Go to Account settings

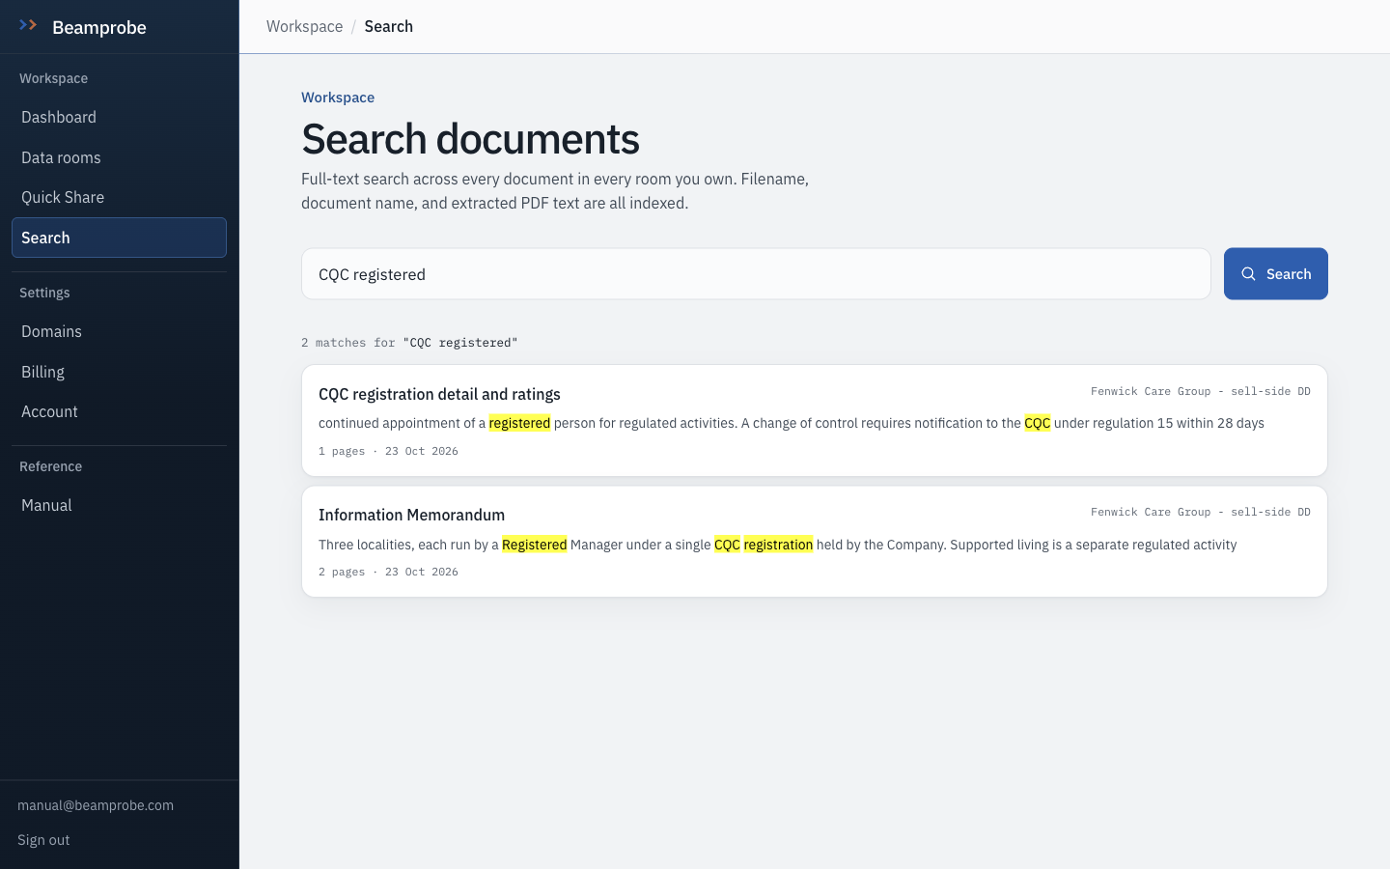coord(119,411)
